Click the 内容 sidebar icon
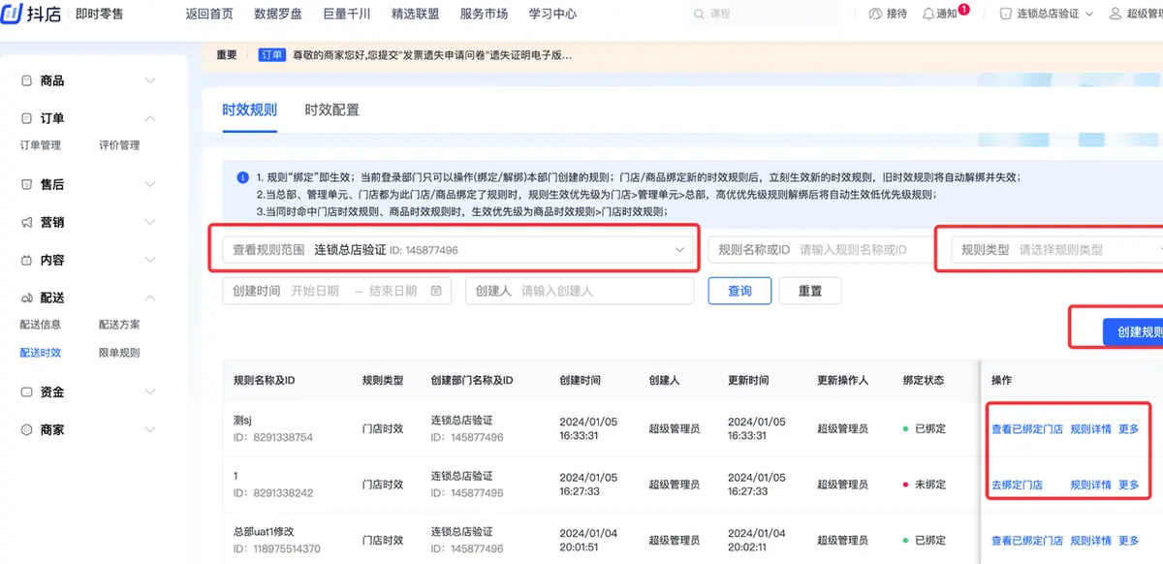The height and width of the screenshot is (564, 1163). [27, 260]
